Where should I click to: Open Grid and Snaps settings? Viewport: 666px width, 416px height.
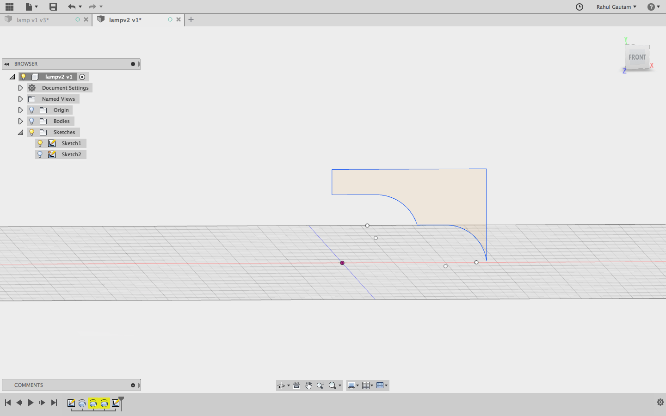tap(366, 385)
